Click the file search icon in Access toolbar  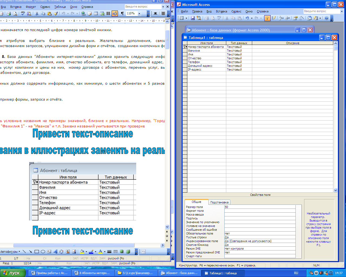tap(199, 18)
